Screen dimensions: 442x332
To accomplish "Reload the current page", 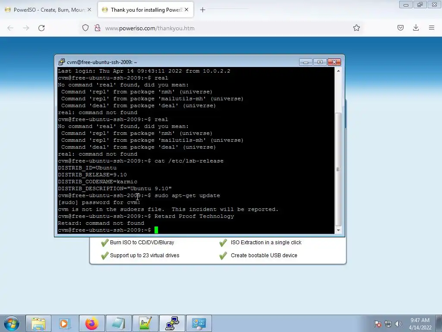I will (x=41, y=28).
